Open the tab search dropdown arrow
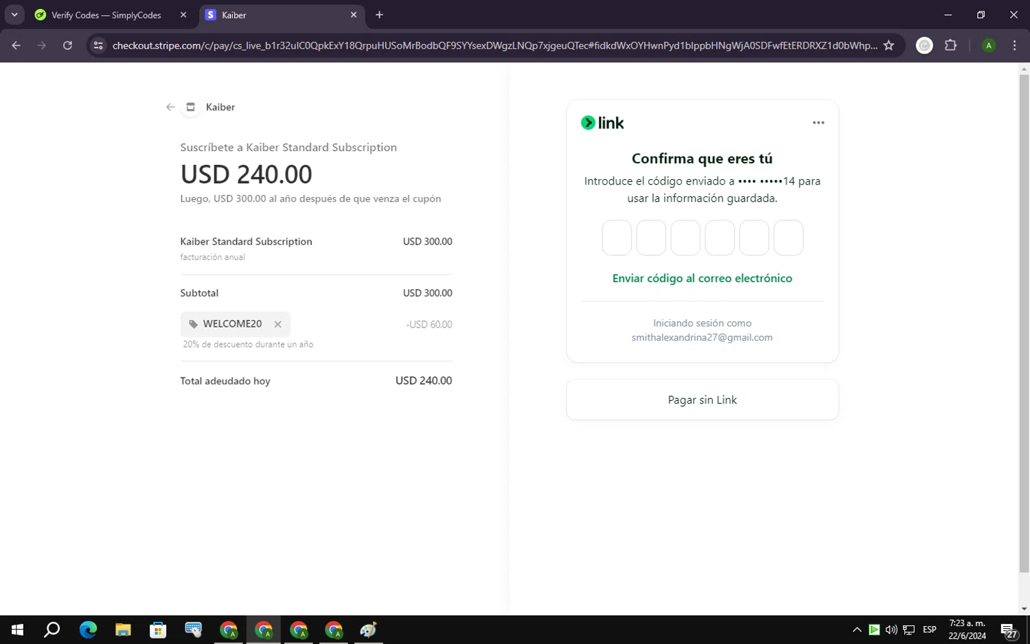The width and height of the screenshot is (1030, 644). pyautogui.click(x=14, y=15)
